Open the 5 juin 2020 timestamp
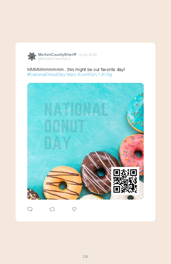Image resolution: width=171 pixels, height=264 pixels. pyautogui.click(x=88, y=55)
